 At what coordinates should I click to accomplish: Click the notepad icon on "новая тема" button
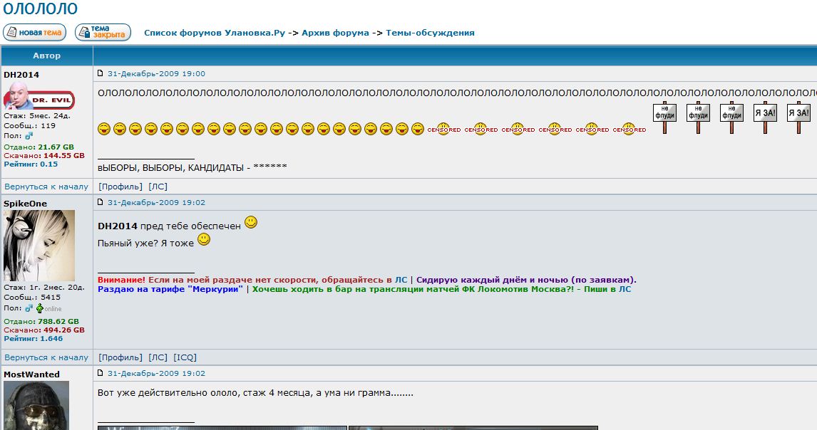coord(10,31)
